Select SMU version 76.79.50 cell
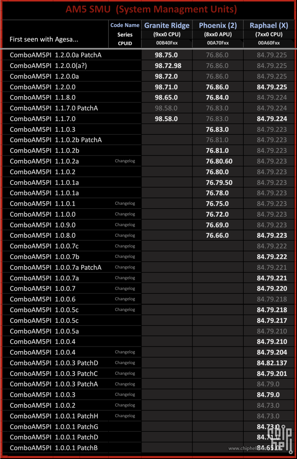Image resolution: width=297 pixels, height=459 pixels. pyautogui.click(x=217, y=183)
